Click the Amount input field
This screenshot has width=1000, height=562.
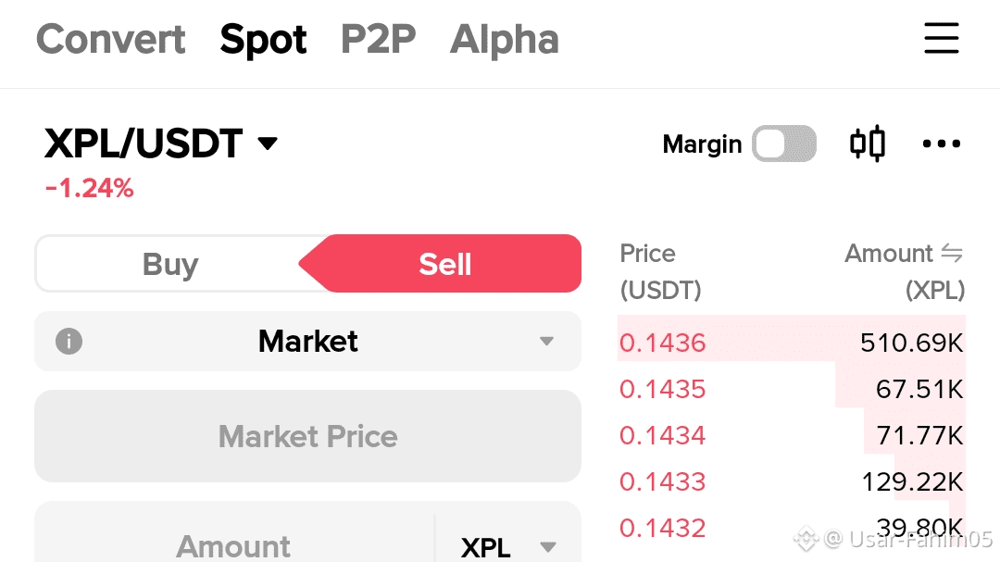[x=233, y=546]
